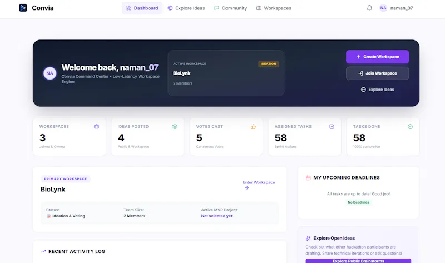This screenshot has width=445, height=263.
Task: Click the Ideation & Voting status icon
Action: click(49, 216)
